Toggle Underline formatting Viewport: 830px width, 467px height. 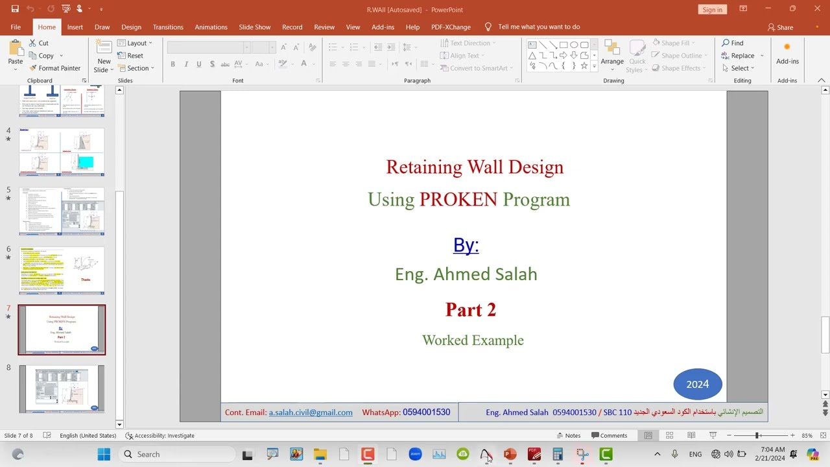coord(199,64)
